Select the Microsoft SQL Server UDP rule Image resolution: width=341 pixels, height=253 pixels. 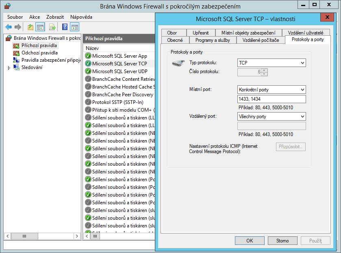pyautogui.click(x=119, y=71)
